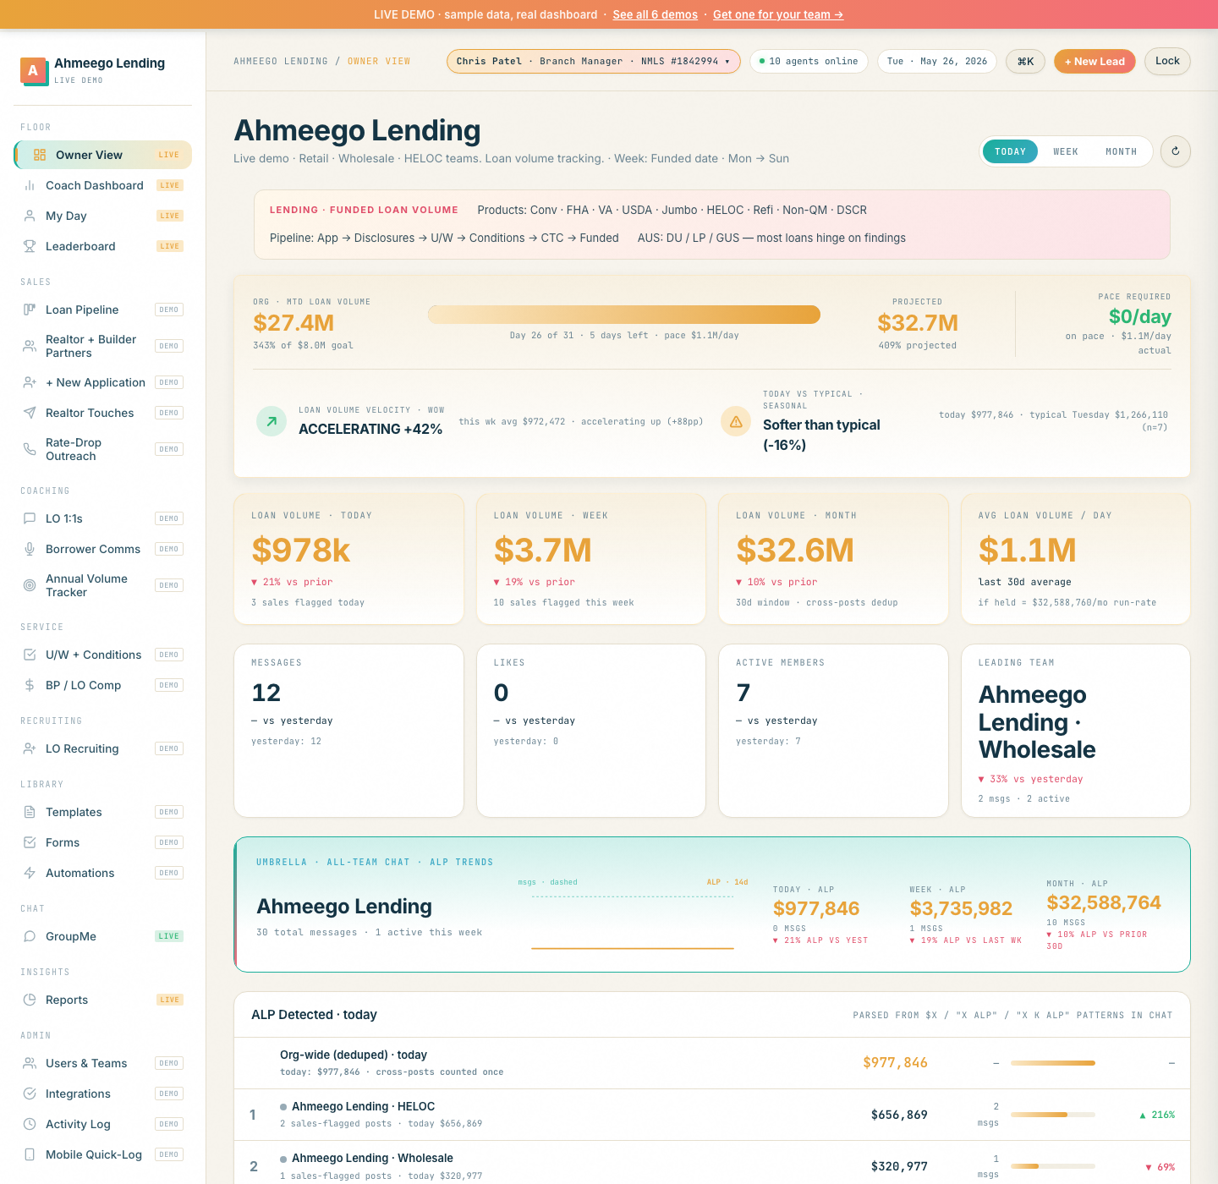Click My Day person icon
Screen dimensions: 1218x1184
tap(30, 216)
